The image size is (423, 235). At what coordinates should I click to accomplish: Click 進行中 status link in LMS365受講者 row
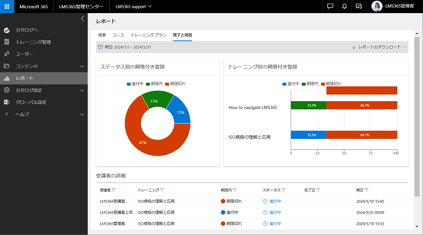pos(275,201)
